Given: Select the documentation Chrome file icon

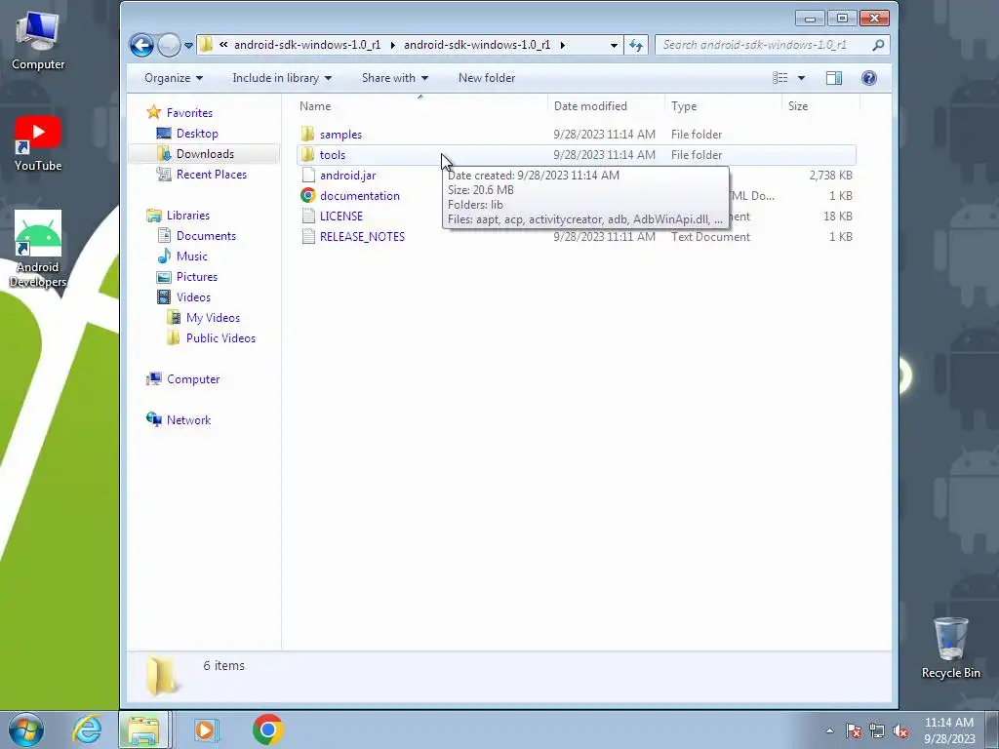Looking at the screenshot, I should click(x=308, y=195).
